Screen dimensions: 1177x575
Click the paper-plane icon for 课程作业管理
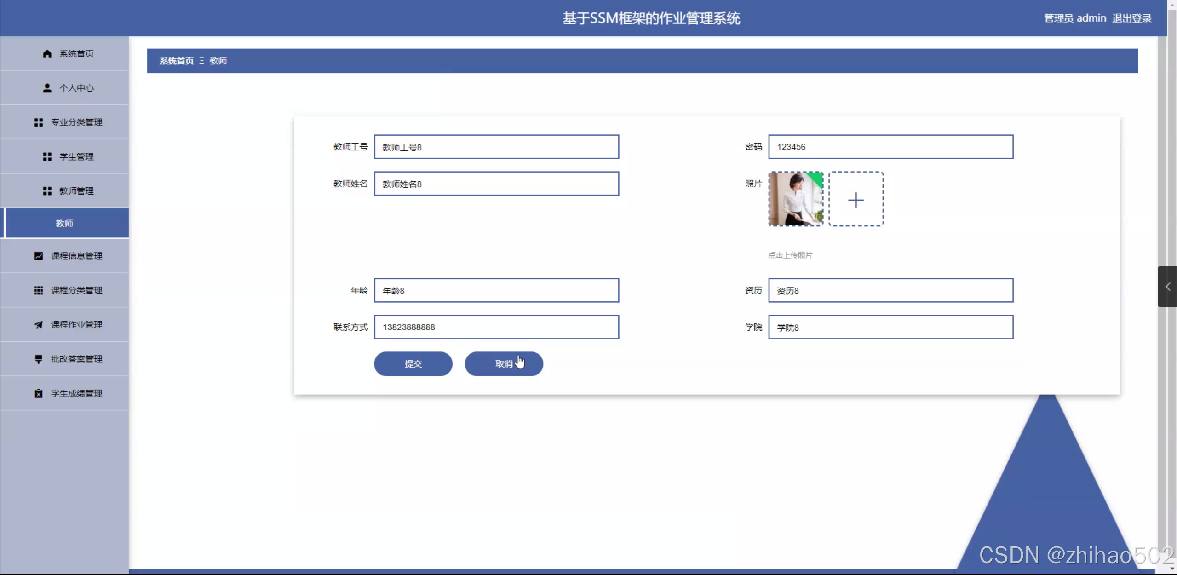pyautogui.click(x=39, y=325)
